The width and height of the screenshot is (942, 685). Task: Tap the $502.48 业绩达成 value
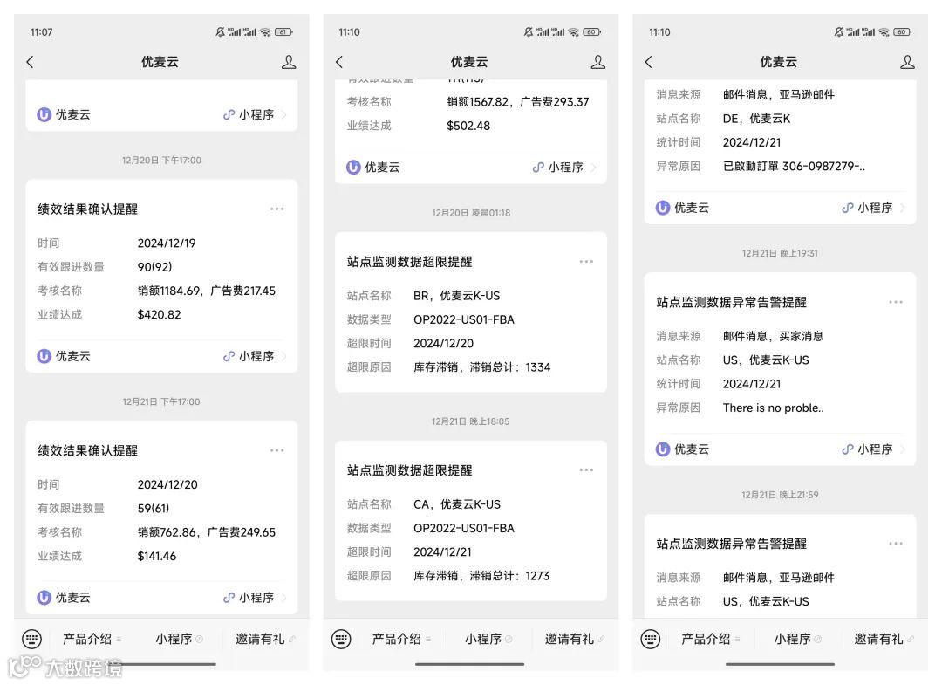(x=468, y=127)
